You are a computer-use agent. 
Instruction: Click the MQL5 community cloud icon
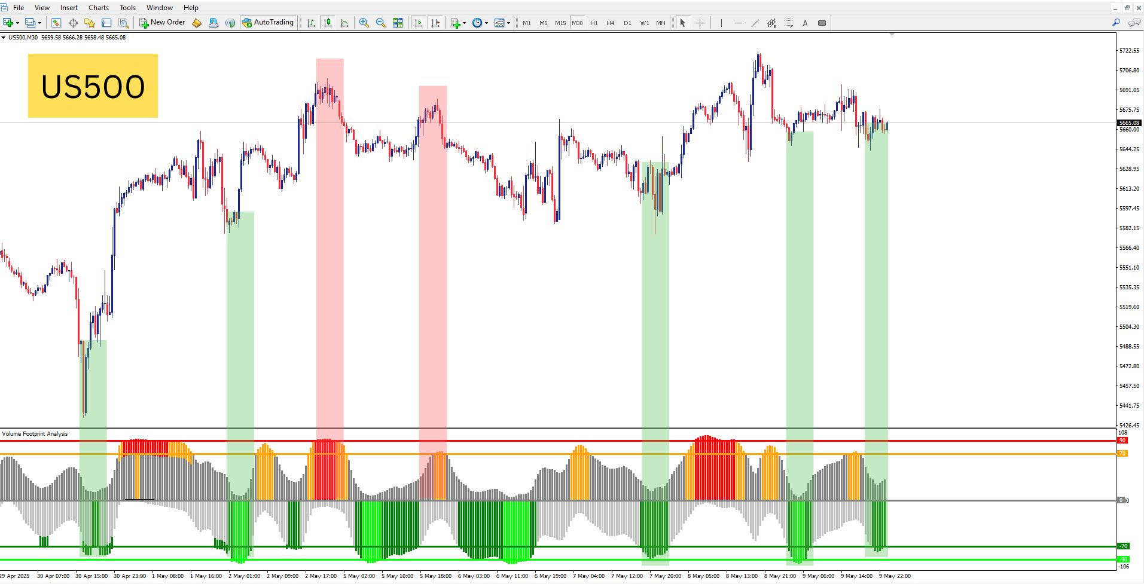(x=213, y=23)
